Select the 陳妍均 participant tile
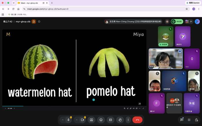 (x=183, y=36)
